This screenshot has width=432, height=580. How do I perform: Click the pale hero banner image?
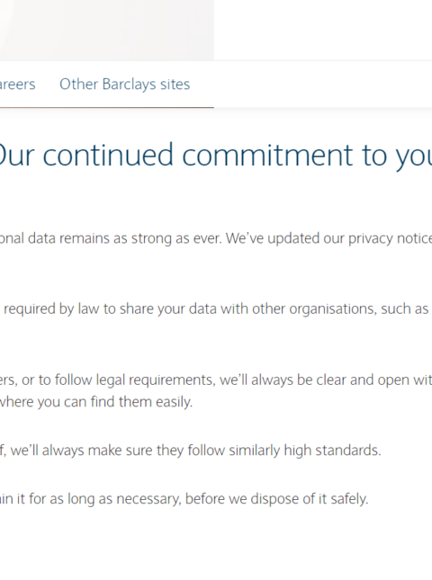[106, 30]
